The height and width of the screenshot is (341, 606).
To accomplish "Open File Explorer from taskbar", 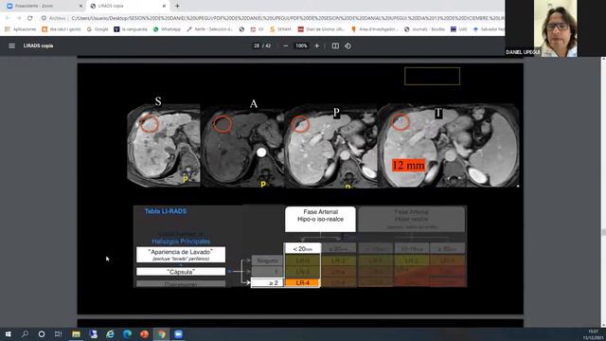I will pyautogui.click(x=76, y=334).
